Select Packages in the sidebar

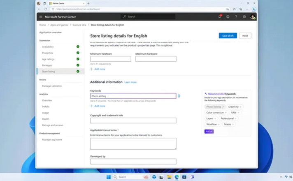point(47,65)
